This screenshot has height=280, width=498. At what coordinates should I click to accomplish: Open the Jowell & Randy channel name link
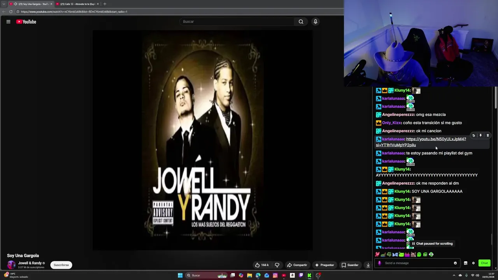click(30, 263)
